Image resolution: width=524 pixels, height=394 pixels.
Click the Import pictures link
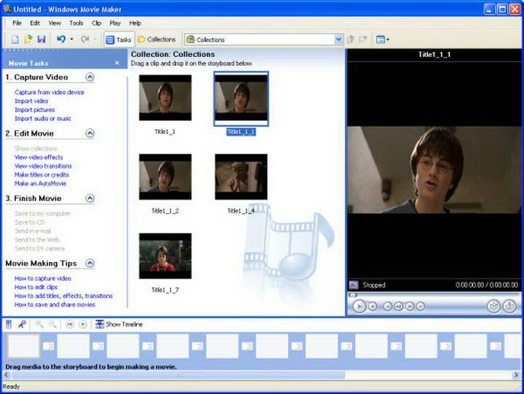pos(35,110)
